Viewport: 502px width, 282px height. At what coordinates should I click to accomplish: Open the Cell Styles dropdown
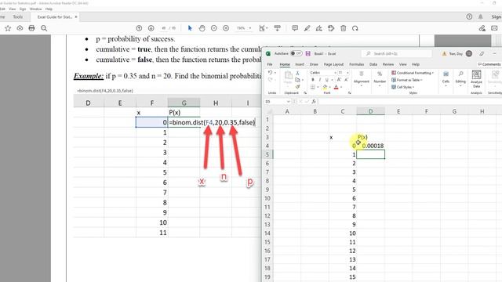tap(402, 87)
